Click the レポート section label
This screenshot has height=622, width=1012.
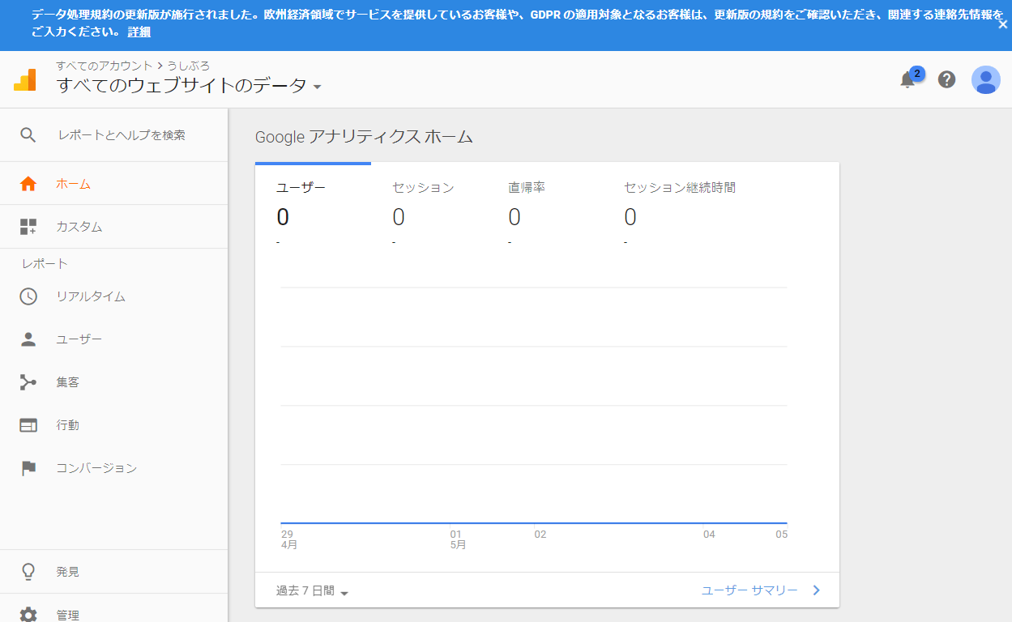[x=45, y=263]
